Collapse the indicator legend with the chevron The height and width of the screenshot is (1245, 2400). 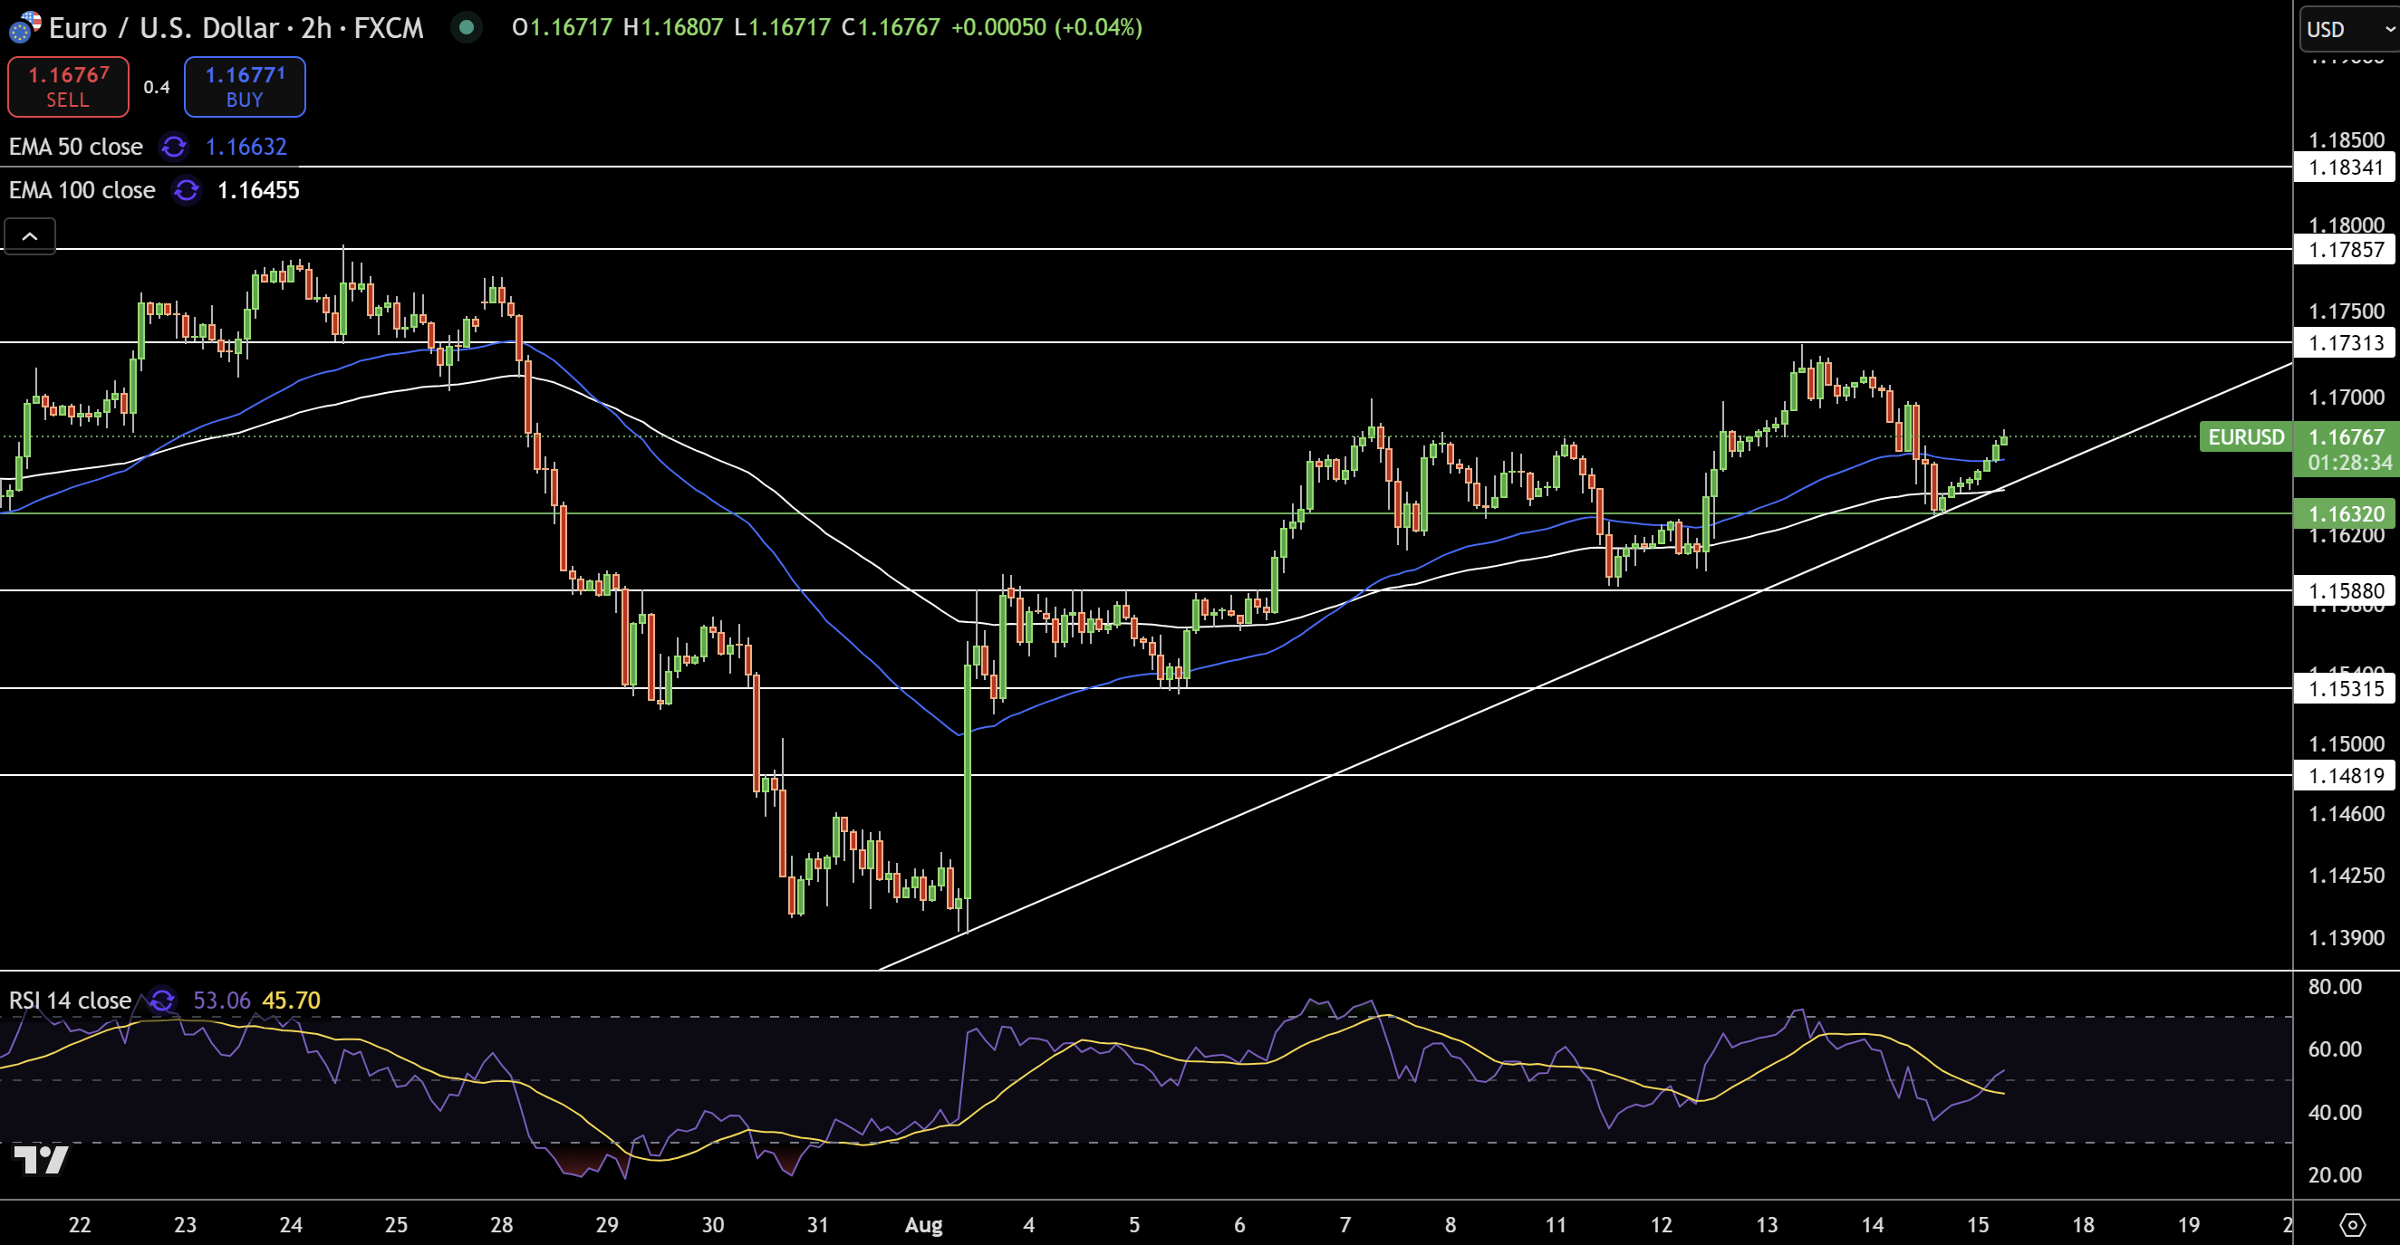coord(30,236)
